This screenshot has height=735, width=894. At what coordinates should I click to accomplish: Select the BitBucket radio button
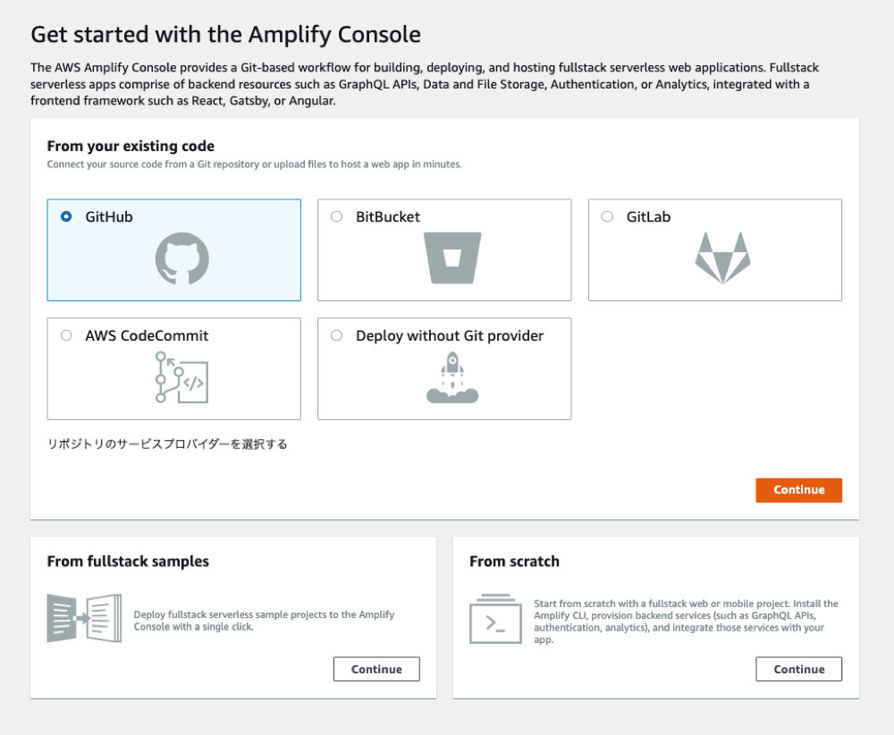pos(336,216)
